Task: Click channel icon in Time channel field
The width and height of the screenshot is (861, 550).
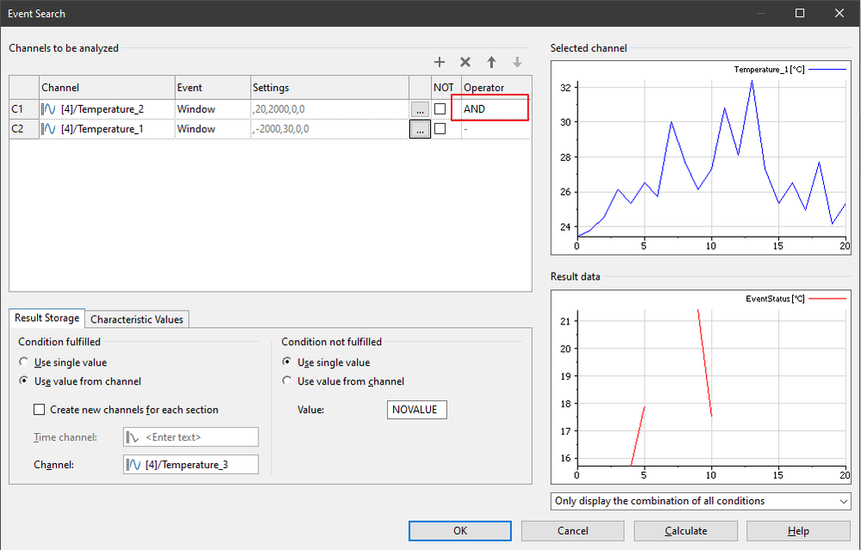Action: tap(134, 437)
